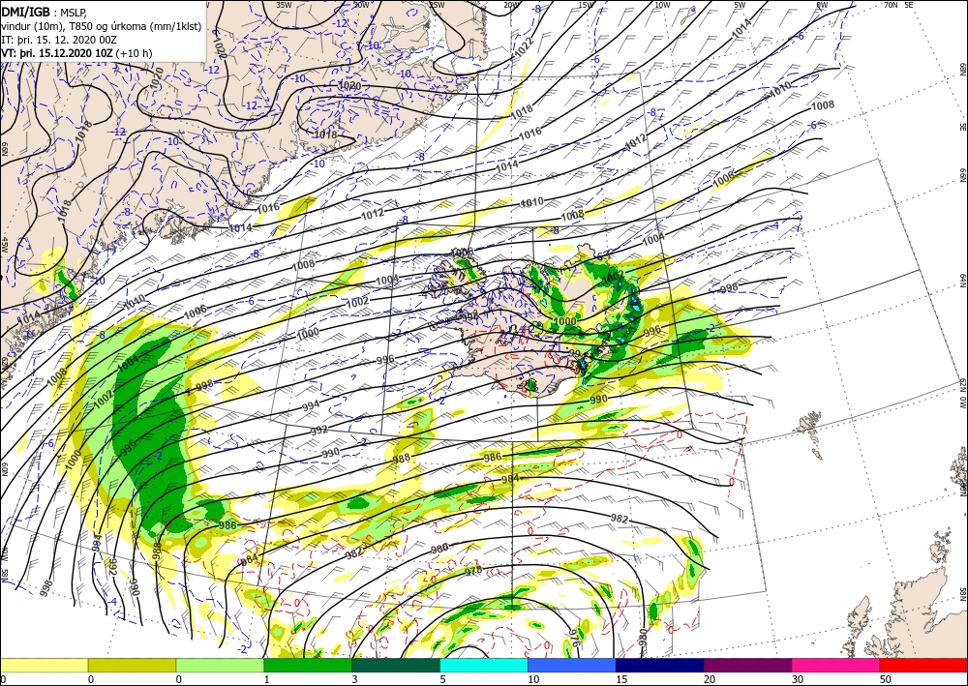This screenshot has width=968, height=686.
Task: Click the legend scale value '30'
Action: [x=798, y=679]
